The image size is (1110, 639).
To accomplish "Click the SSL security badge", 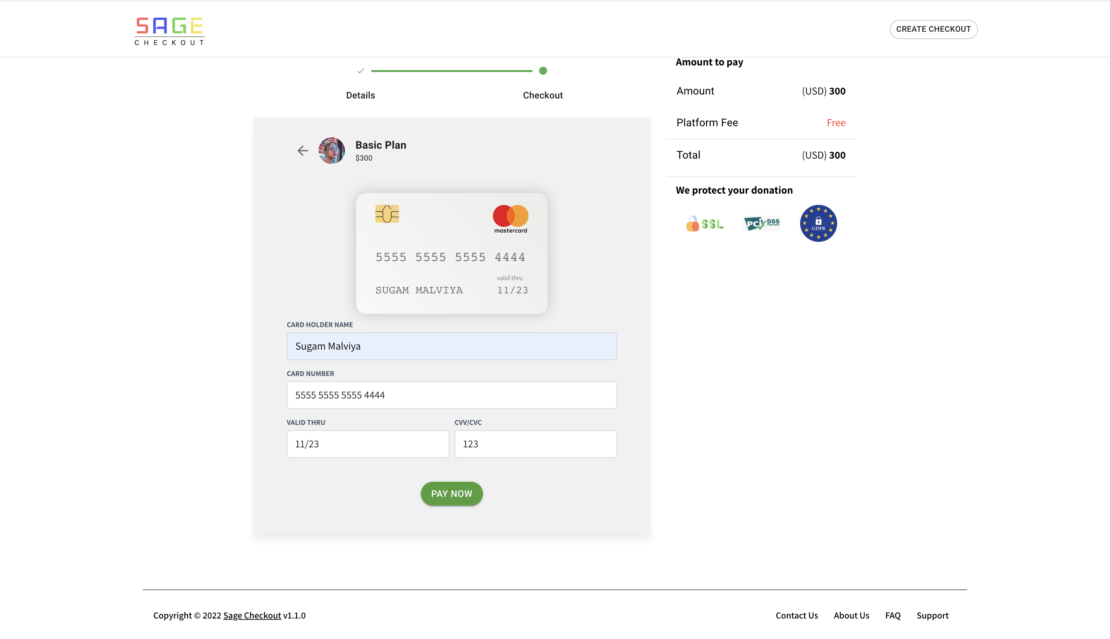I will 705,223.
